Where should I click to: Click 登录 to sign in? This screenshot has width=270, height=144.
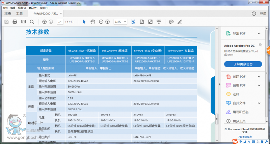click(263, 14)
